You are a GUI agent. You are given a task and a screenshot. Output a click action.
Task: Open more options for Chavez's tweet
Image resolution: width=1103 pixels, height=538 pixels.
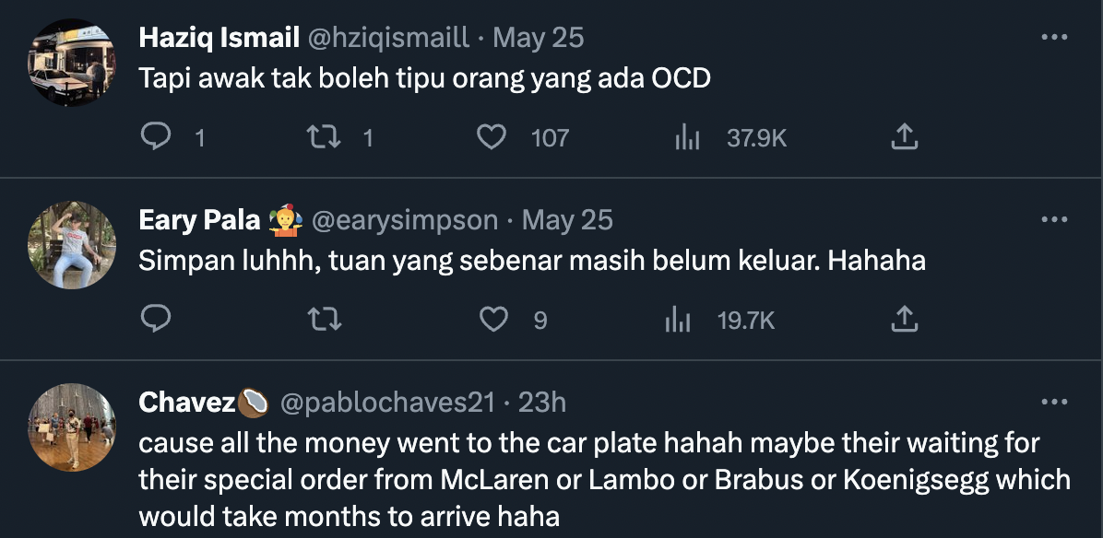pyautogui.click(x=1054, y=403)
